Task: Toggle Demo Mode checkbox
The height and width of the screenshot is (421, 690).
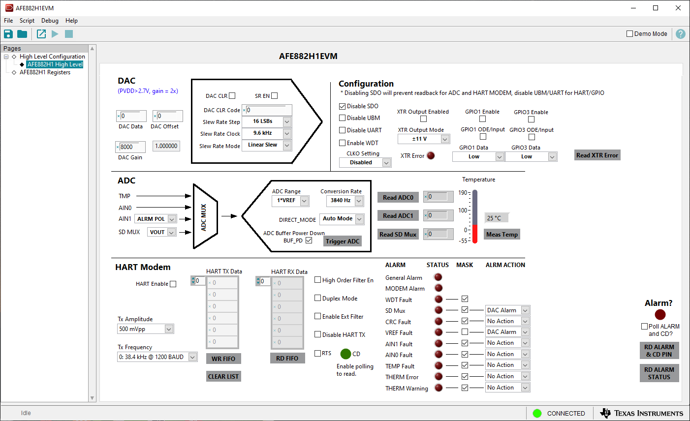Action: (x=629, y=34)
